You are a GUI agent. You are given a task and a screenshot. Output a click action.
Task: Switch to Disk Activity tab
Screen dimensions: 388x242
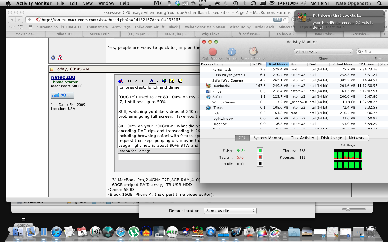tap(302, 138)
